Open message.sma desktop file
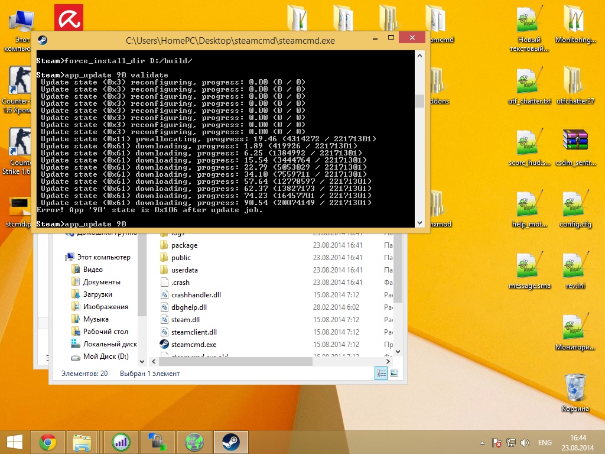This screenshot has width=605, height=454. click(x=529, y=270)
